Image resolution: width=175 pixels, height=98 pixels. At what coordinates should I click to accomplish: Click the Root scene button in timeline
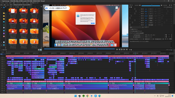click(3, 52)
